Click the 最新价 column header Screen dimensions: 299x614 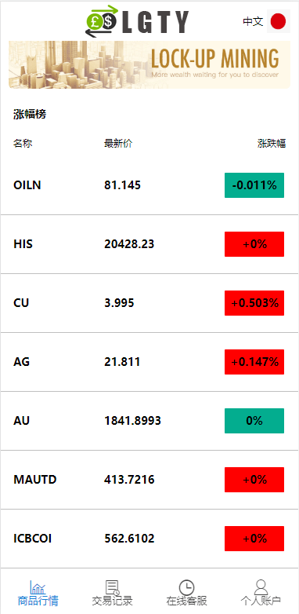(118, 144)
